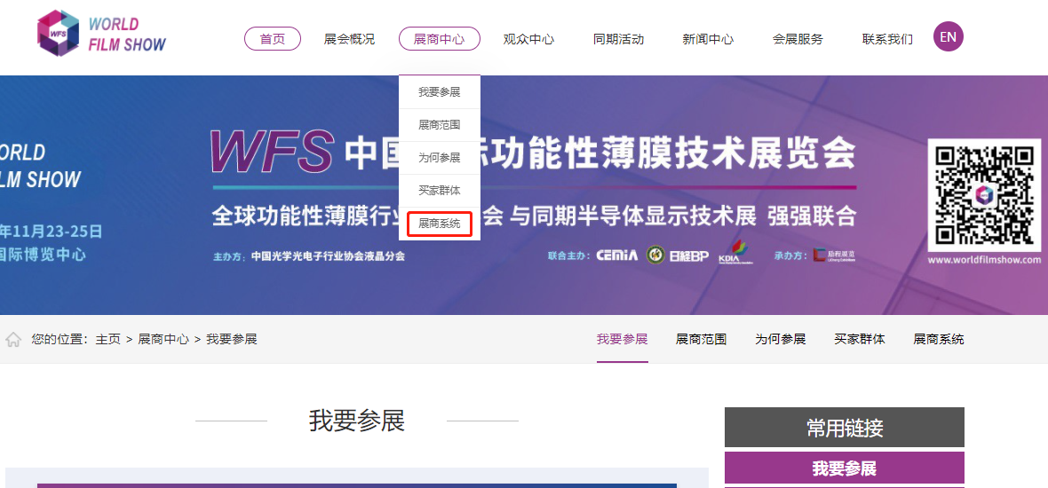Go to 会展服务 in the navbar
This screenshot has width=1048, height=488.
click(x=798, y=39)
